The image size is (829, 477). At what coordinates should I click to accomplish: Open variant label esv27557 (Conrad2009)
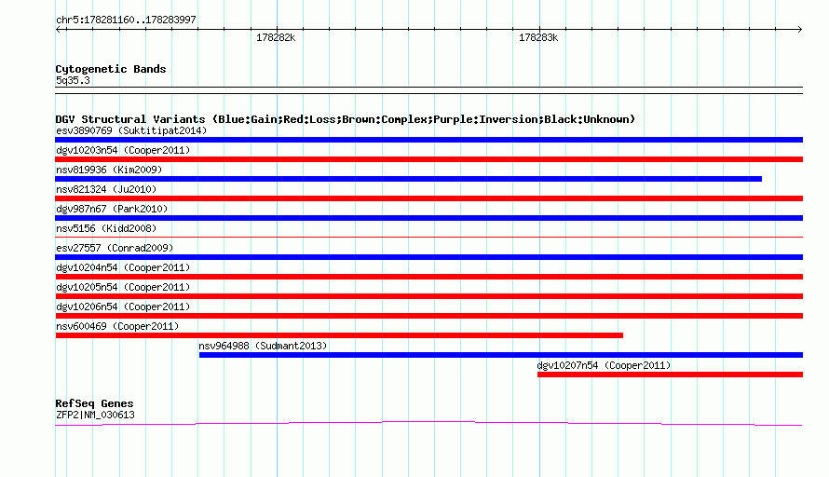click(115, 248)
